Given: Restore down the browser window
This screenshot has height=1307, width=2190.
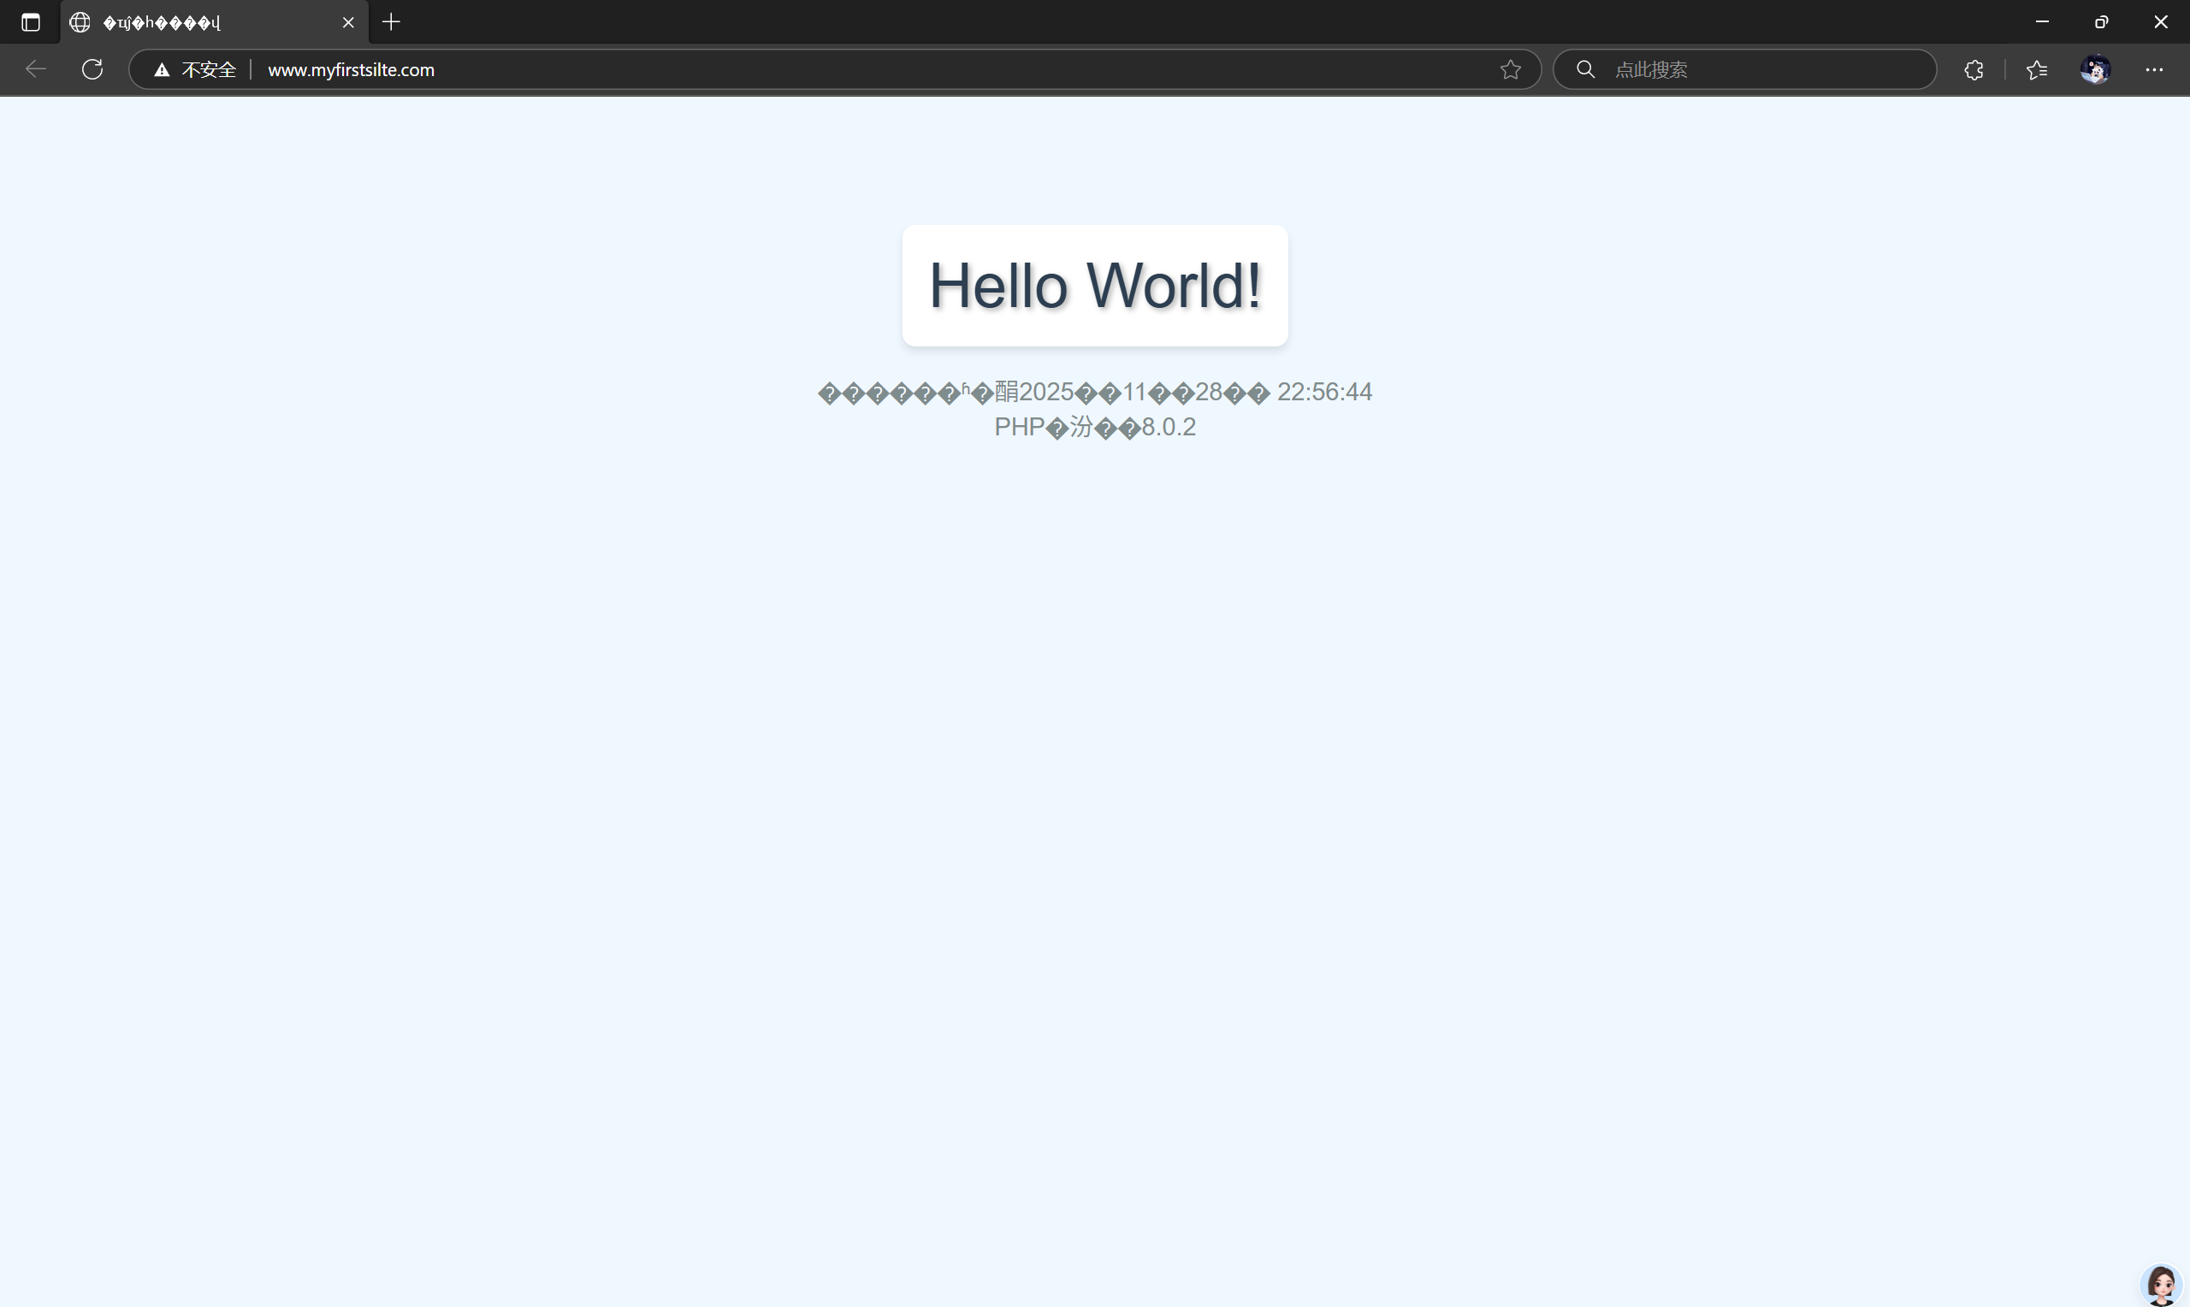Looking at the screenshot, I should 2102,21.
